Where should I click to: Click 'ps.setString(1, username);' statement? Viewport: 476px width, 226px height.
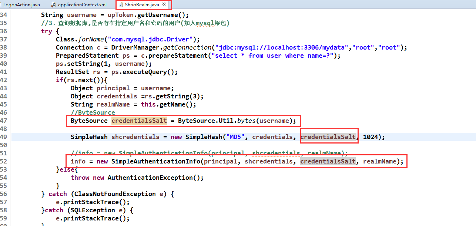(104, 64)
